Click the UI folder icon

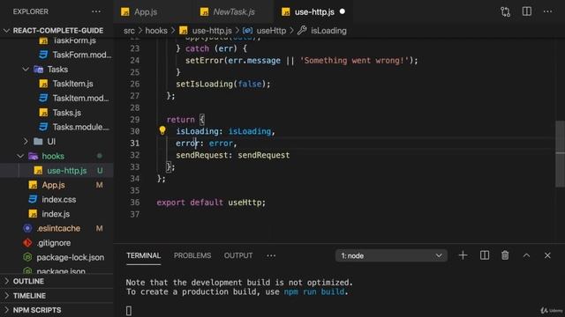coord(38,141)
